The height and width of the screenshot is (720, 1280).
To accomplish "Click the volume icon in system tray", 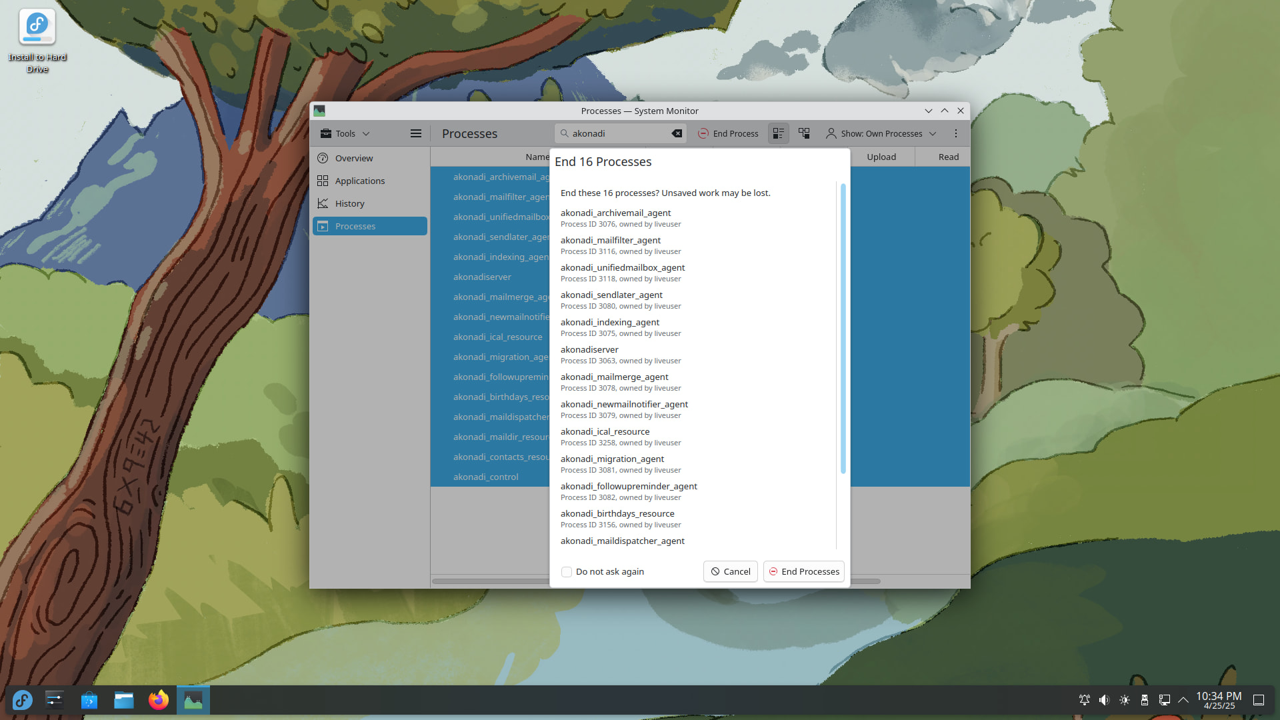I will (x=1104, y=700).
